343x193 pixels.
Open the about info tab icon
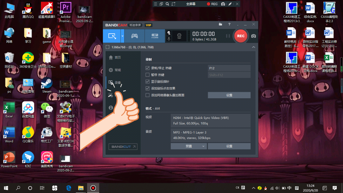tap(111, 108)
